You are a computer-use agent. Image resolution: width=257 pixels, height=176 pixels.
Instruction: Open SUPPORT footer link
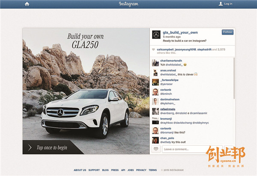pyautogui.click(x=94, y=170)
